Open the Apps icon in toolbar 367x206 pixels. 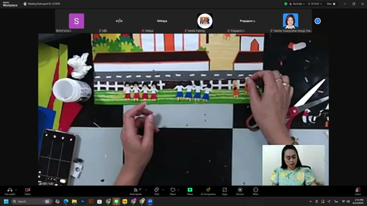click(225, 190)
